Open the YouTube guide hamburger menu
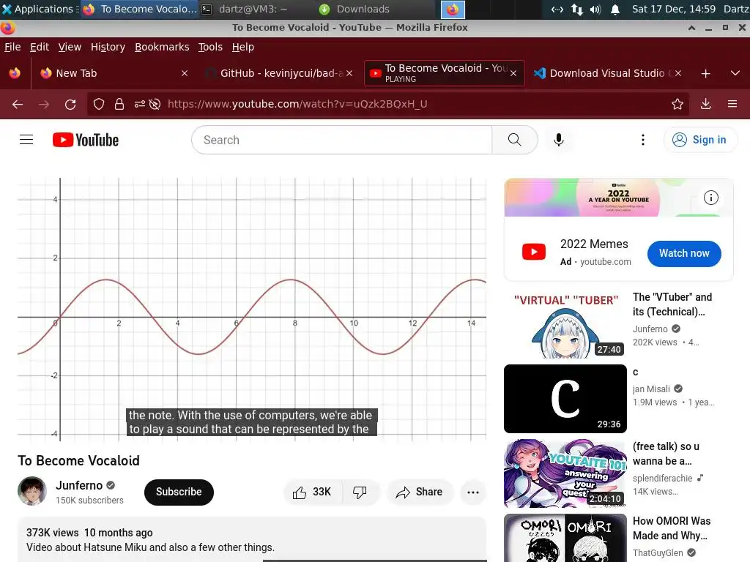 pyautogui.click(x=26, y=140)
